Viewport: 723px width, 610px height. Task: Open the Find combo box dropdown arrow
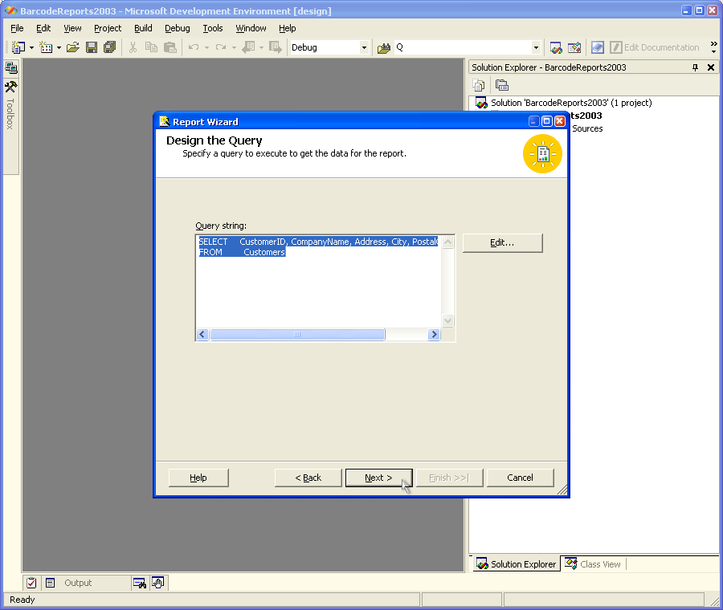click(536, 47)
